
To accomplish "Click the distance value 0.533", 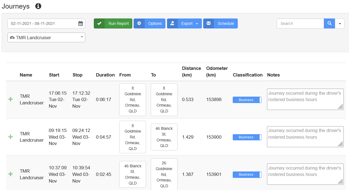I will [x=188, y=99].
